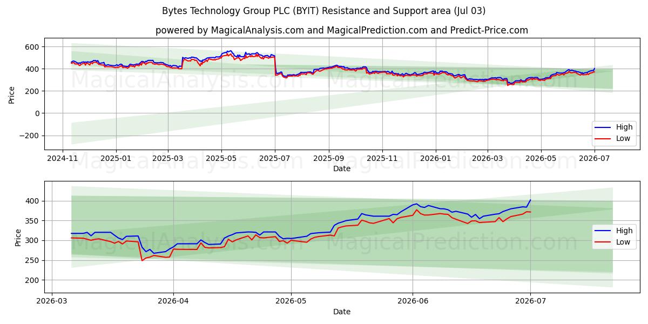Click the '2025-01' x-axis label
Image resolution: width=648 pixels, height=324 pixels.
pyautogui.click(x=116, y=158)
